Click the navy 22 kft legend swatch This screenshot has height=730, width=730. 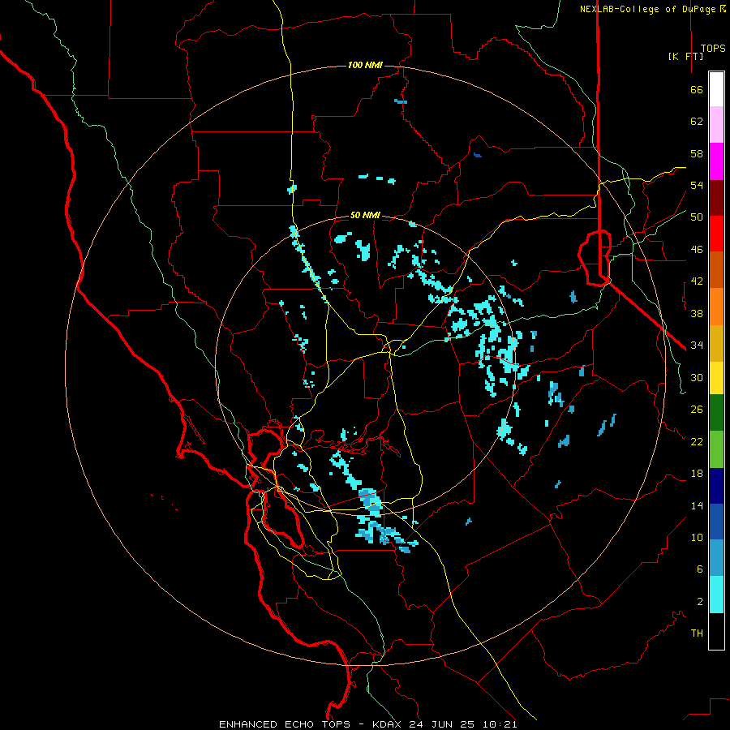[716, 486]
